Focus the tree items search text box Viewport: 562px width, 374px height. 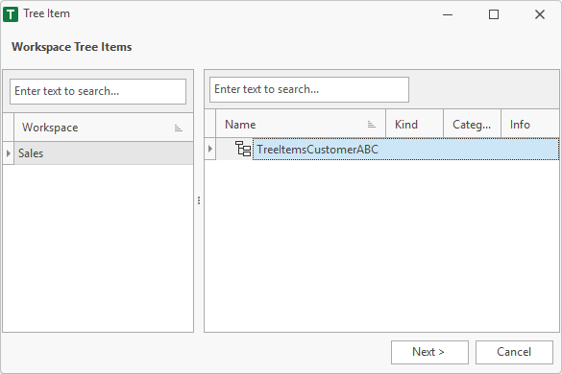coord(309,89)
